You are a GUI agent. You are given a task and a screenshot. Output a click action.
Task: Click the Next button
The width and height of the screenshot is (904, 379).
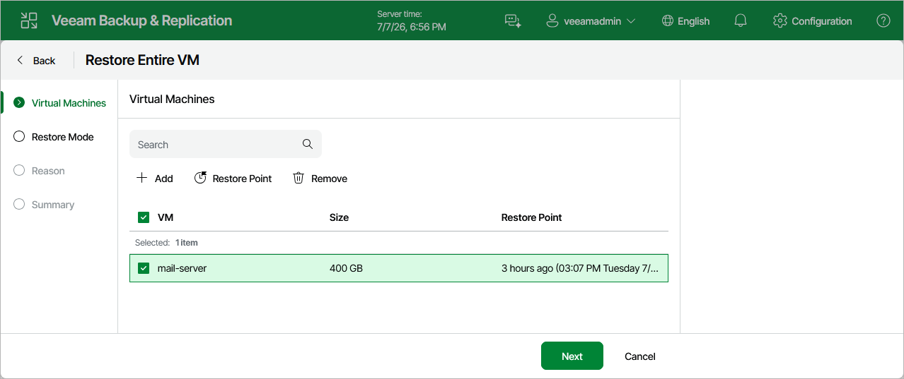tap(572, 356)
